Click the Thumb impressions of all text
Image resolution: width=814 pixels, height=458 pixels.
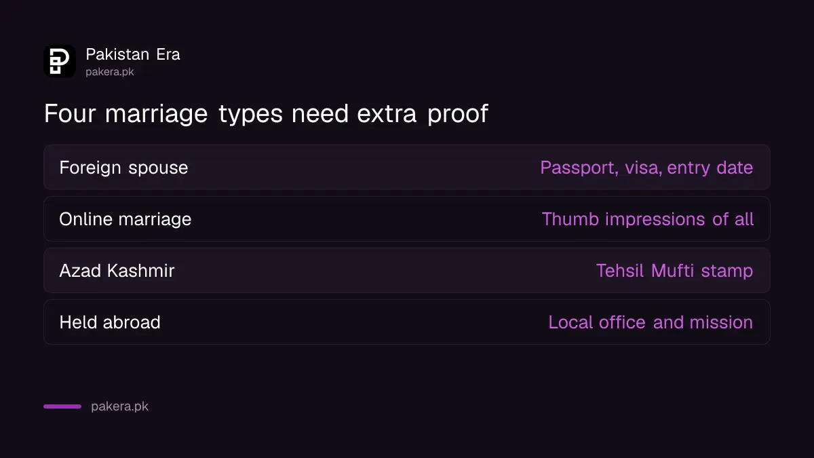tap(648, 219)
